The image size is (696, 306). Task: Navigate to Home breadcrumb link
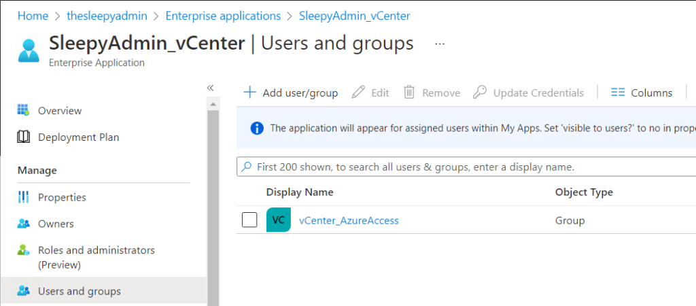(33, 15)
